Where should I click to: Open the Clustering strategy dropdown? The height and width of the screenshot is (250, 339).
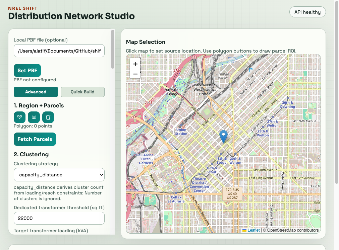(x=59, y=175)
